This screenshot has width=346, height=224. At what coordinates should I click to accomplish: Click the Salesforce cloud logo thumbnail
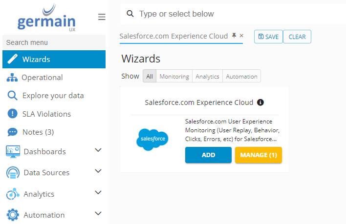point(152,140)
